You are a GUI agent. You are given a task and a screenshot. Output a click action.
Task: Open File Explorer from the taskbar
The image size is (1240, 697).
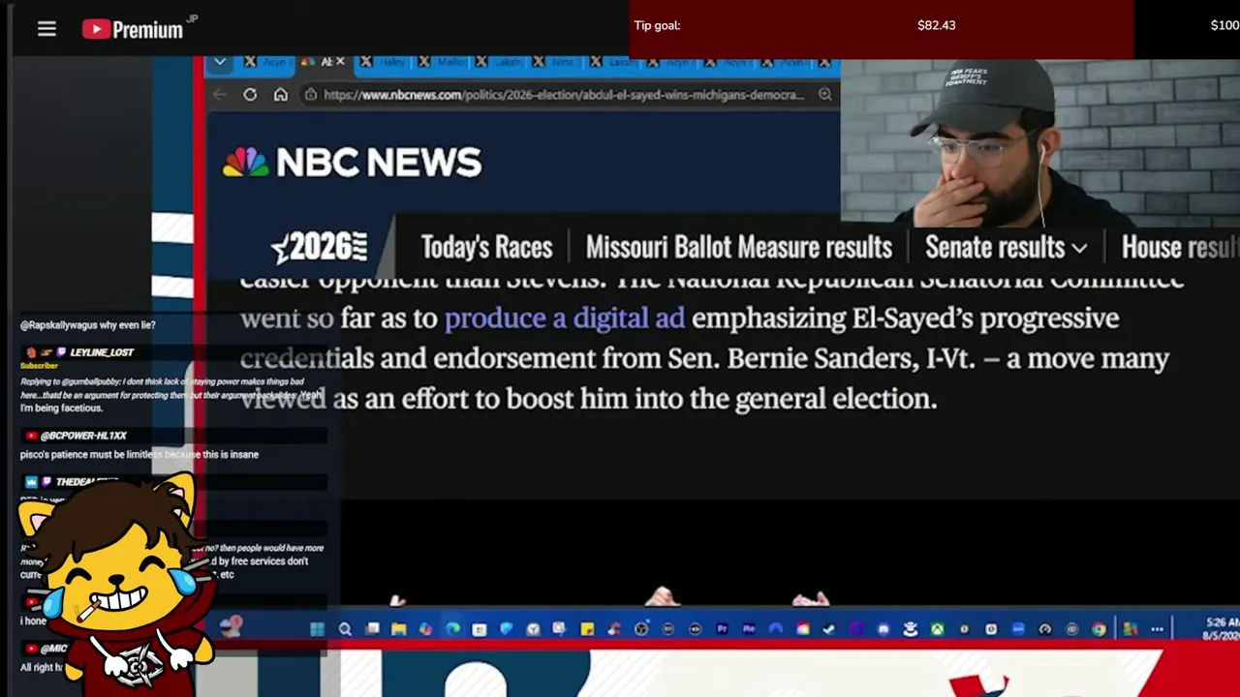(x=398, y=629)
